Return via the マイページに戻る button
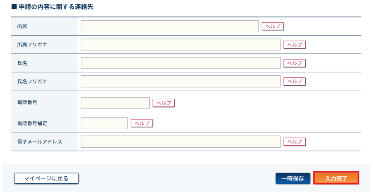Screen dimensions: 373x192 [46, 178]
